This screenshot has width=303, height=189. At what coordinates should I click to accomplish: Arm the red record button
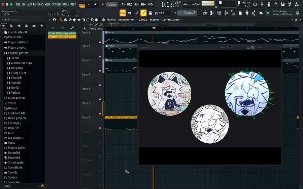pos(102,4)
